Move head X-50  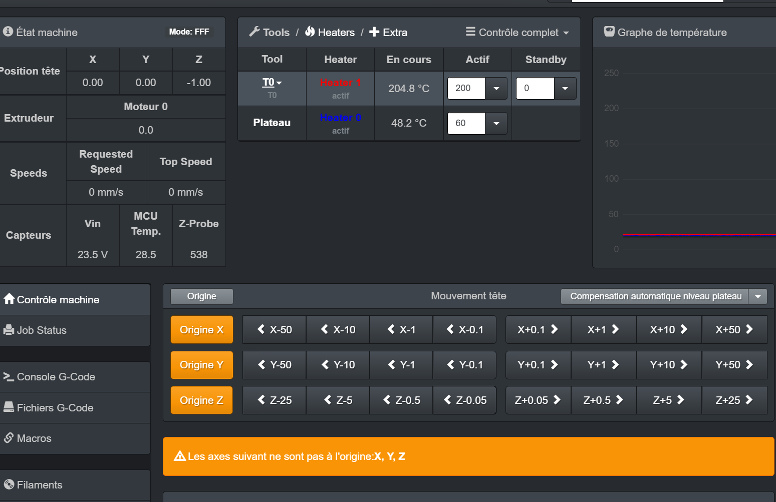[274, 330]
